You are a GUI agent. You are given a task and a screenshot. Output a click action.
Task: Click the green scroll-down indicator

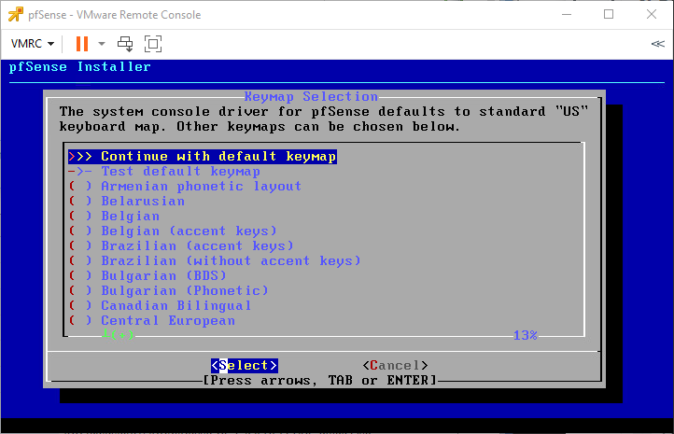coord(118,334)
